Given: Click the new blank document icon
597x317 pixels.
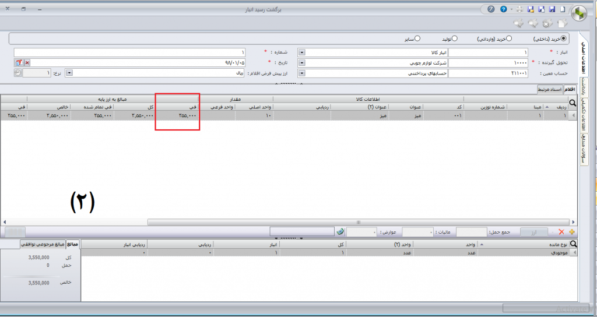Looking at the screenshot, I should tap(563, 9).
